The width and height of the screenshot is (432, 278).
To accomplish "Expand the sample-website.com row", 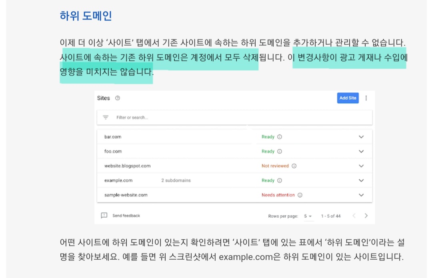I will tap(361, 195).
